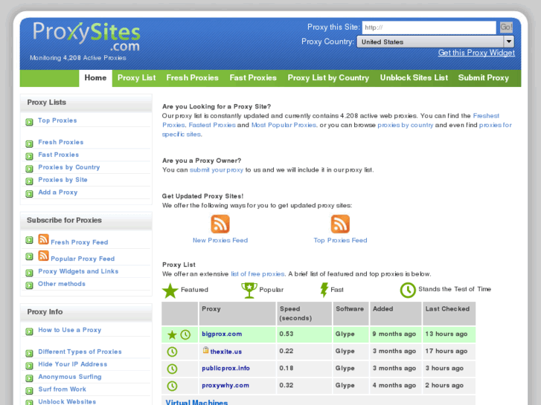Click green arrow bullet beside Top Proxies
This screenshot has width=541, height=405.
click(29, 122)
